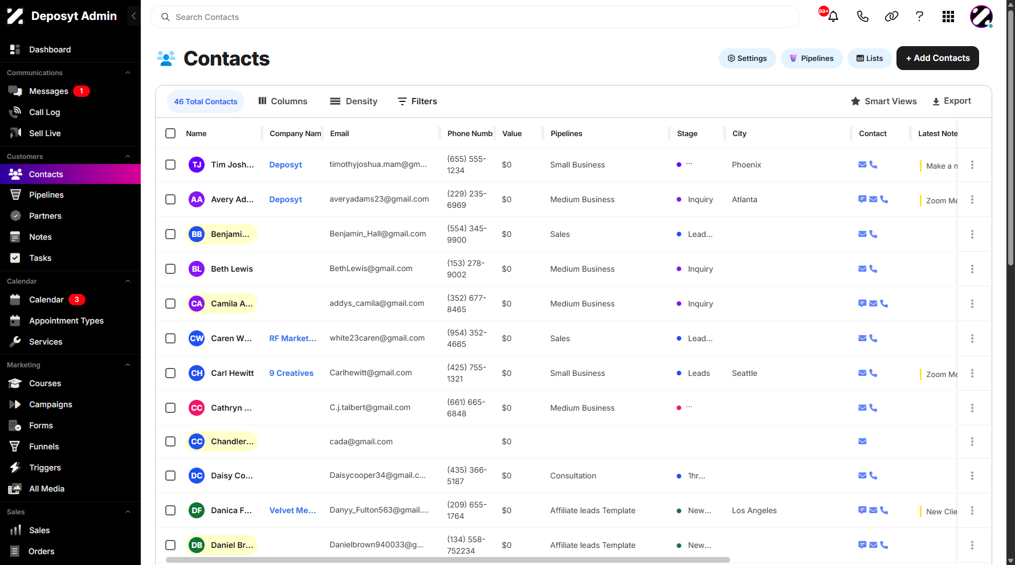The width and height of the screenshot is (1015, 565).
Task: Check the Danica F row checkbox
Action: tap(170, 510)
